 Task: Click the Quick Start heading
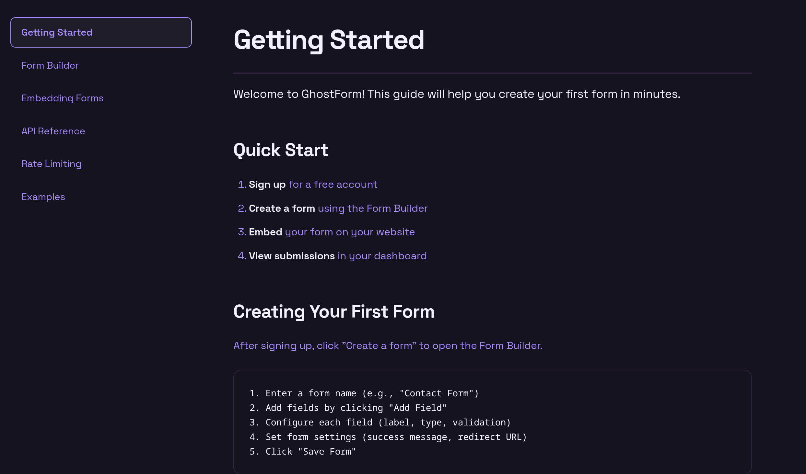281,150
